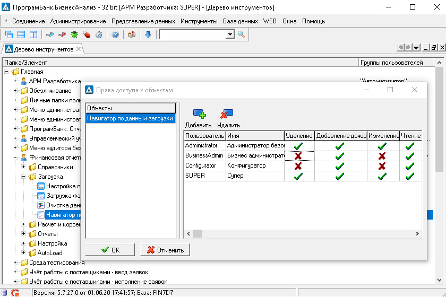Click the stopwatch timer toolbar icon
The height and width of the screenshot is (297, 446).
tap(99, 34)
